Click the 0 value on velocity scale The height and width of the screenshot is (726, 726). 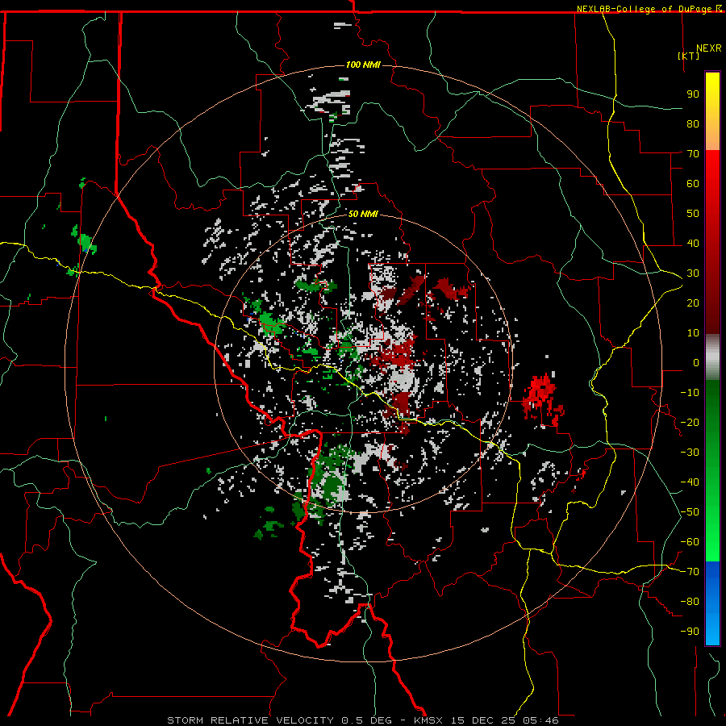(x=696, y=363)
